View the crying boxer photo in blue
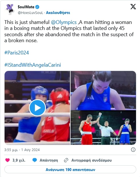140x177 pixels. click(103, 90)
